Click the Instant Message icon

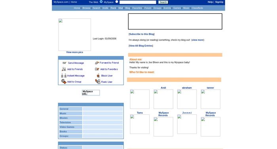[64, 75]
